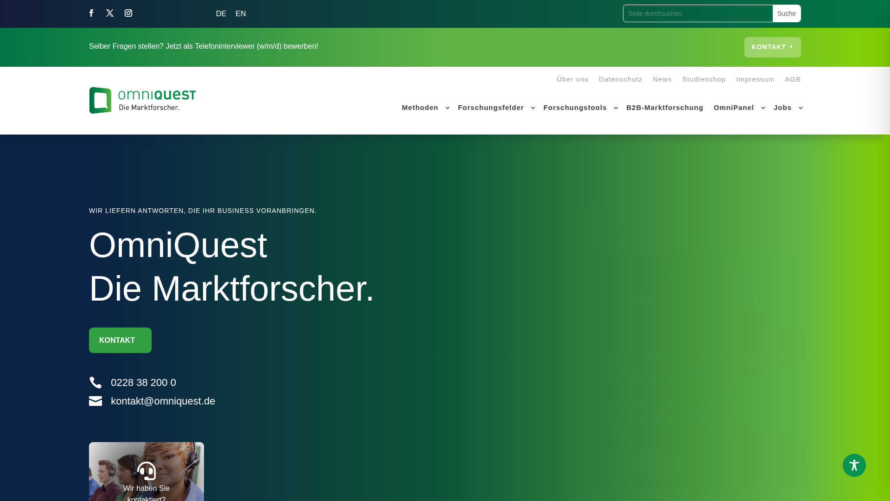Expand the Forschungstools dropdown arrow
This screenshot has height=501, width=890.
click(616, 108)
